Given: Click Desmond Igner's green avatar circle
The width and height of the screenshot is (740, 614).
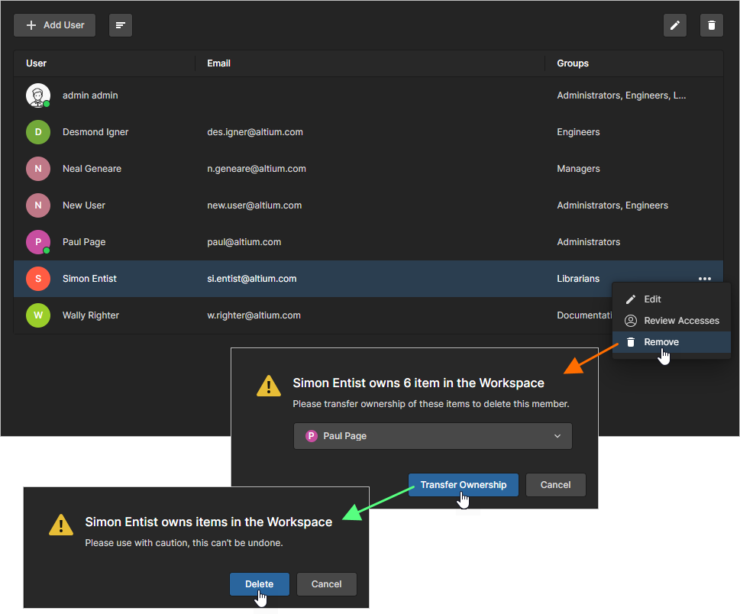Looking at the screenshot, I should [x=37, y=131].
